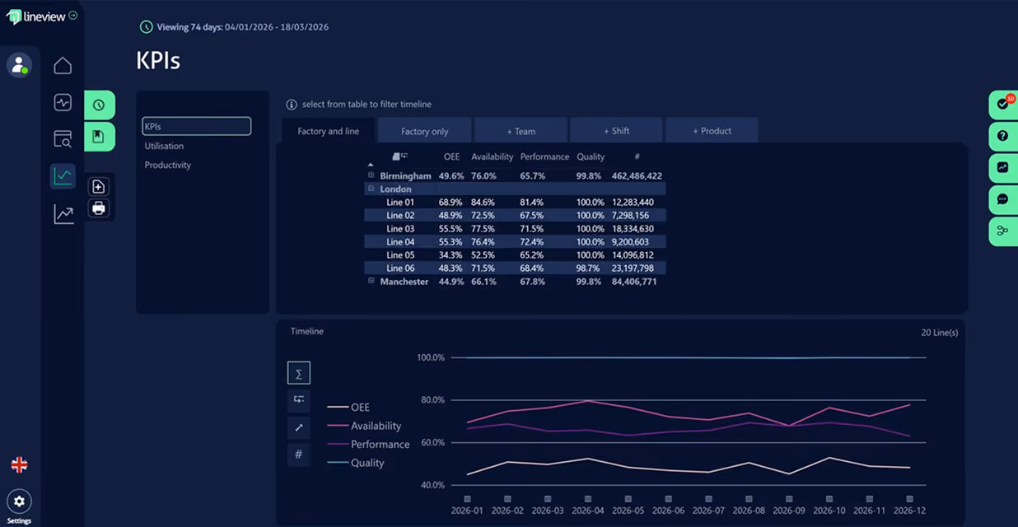Click the Availability legend line swatch
The width and height of the screenshot is (1018, 527).
338,426
